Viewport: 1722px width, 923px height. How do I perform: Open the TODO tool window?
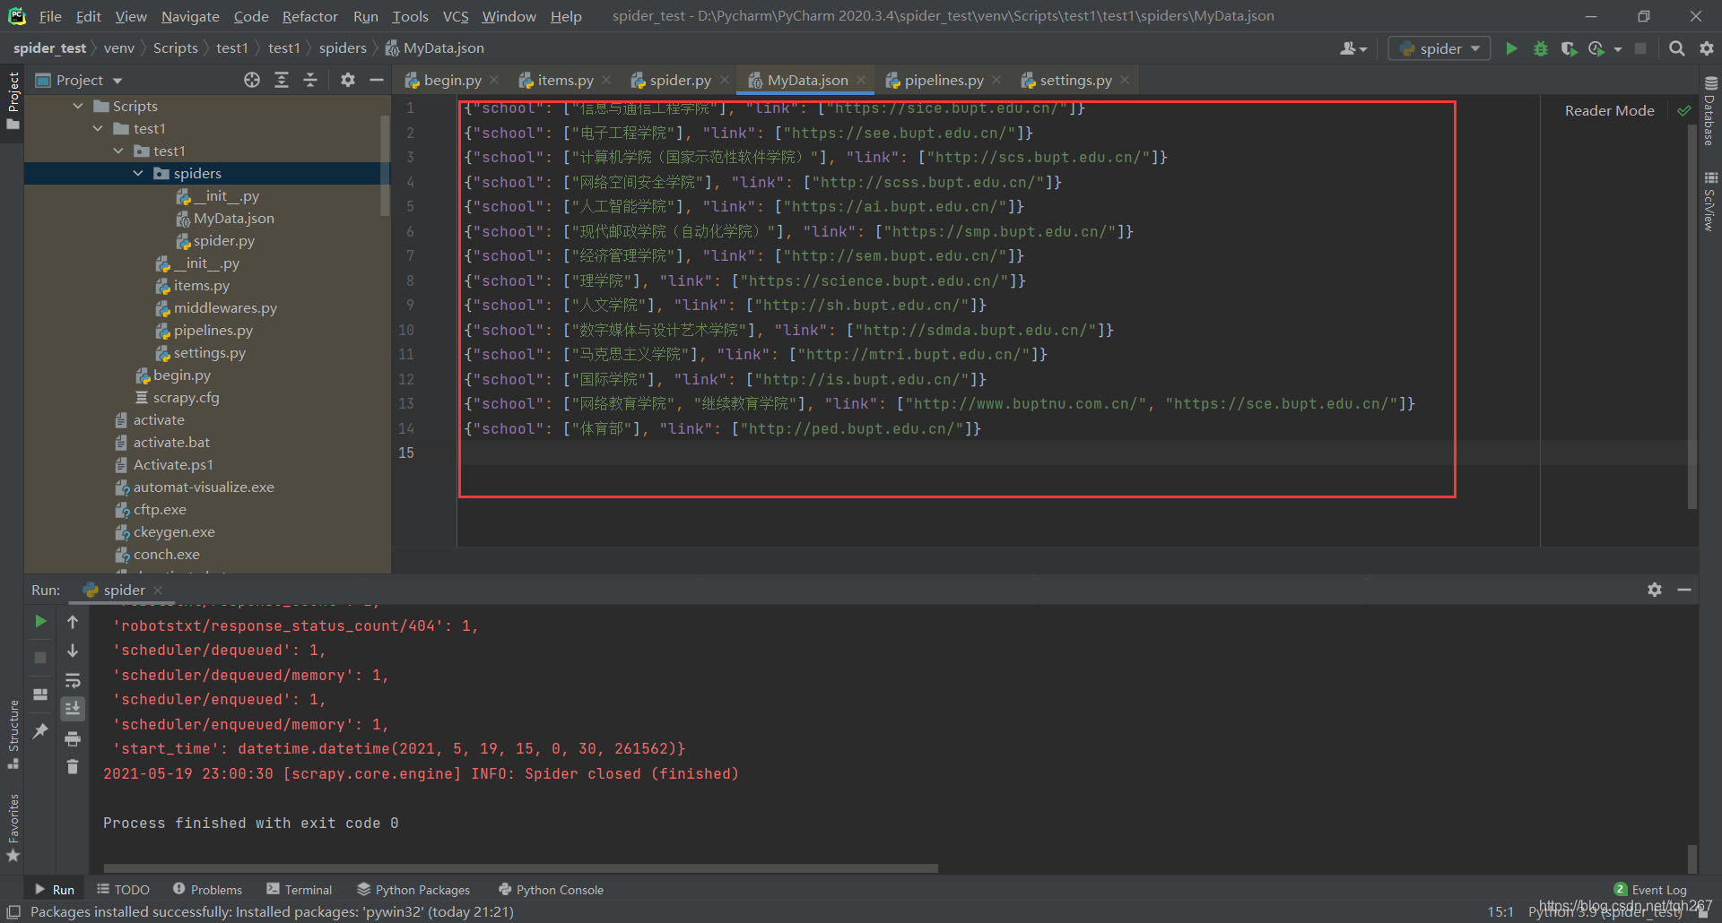(x=123, y=889)
